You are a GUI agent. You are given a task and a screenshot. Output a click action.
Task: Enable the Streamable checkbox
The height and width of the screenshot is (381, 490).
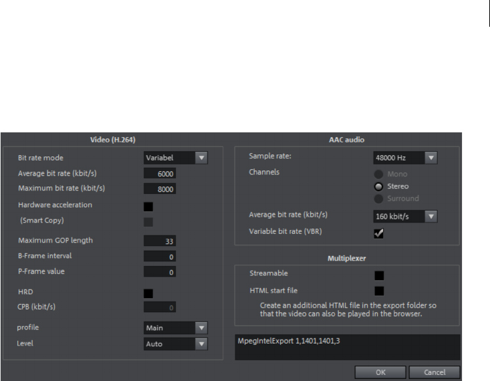(x=379, y=275)
